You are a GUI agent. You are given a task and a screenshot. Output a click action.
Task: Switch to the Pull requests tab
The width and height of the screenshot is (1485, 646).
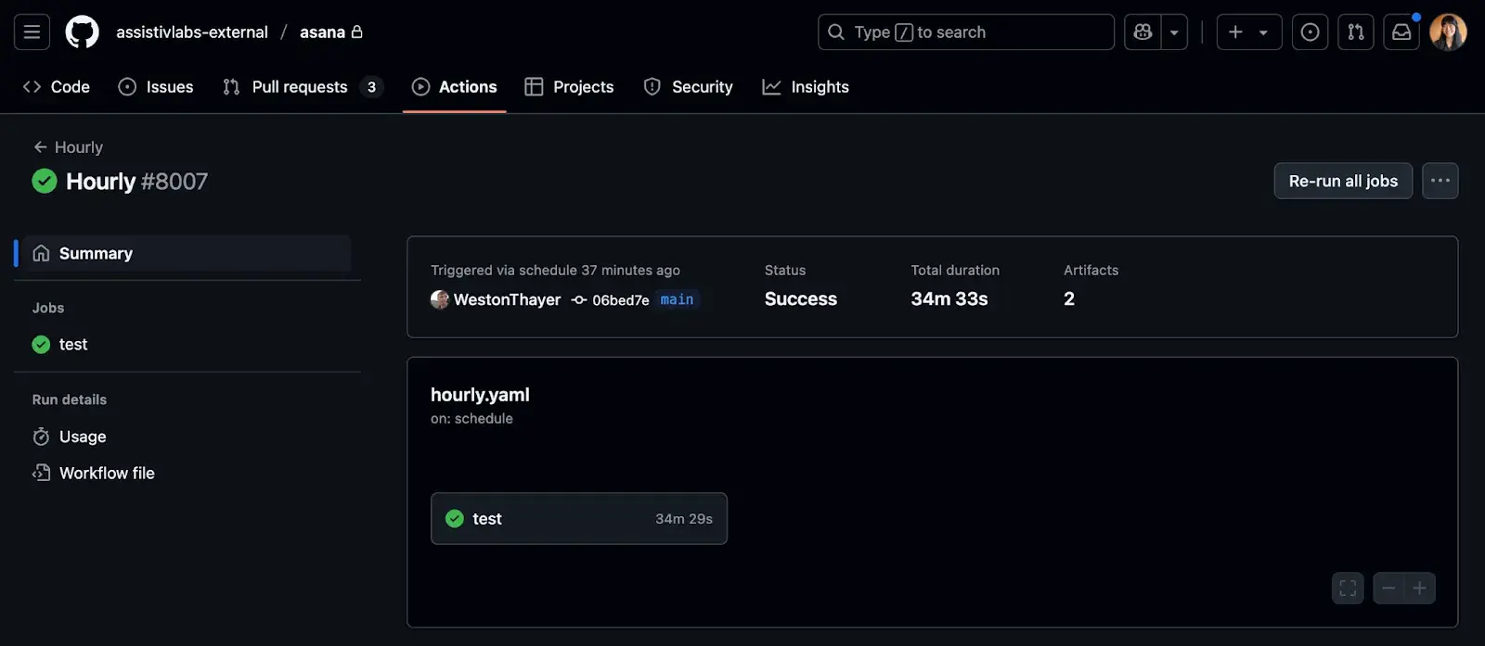[303, 87]
